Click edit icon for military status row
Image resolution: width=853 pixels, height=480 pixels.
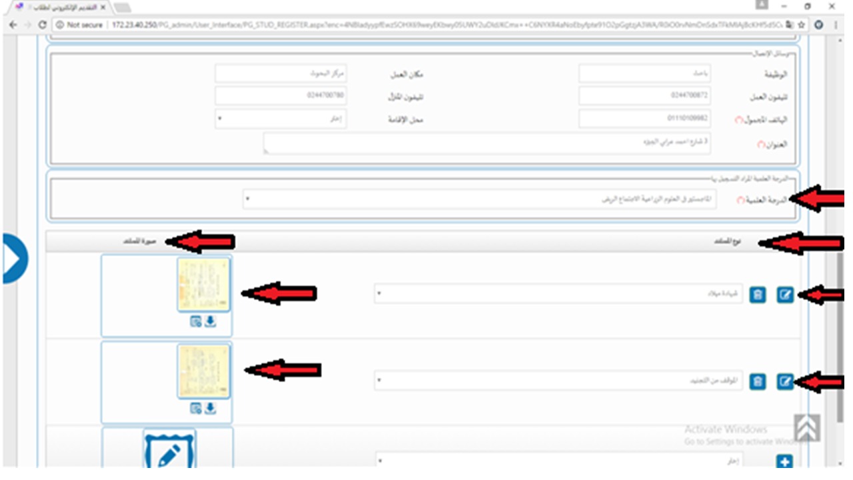coord(785,381)
